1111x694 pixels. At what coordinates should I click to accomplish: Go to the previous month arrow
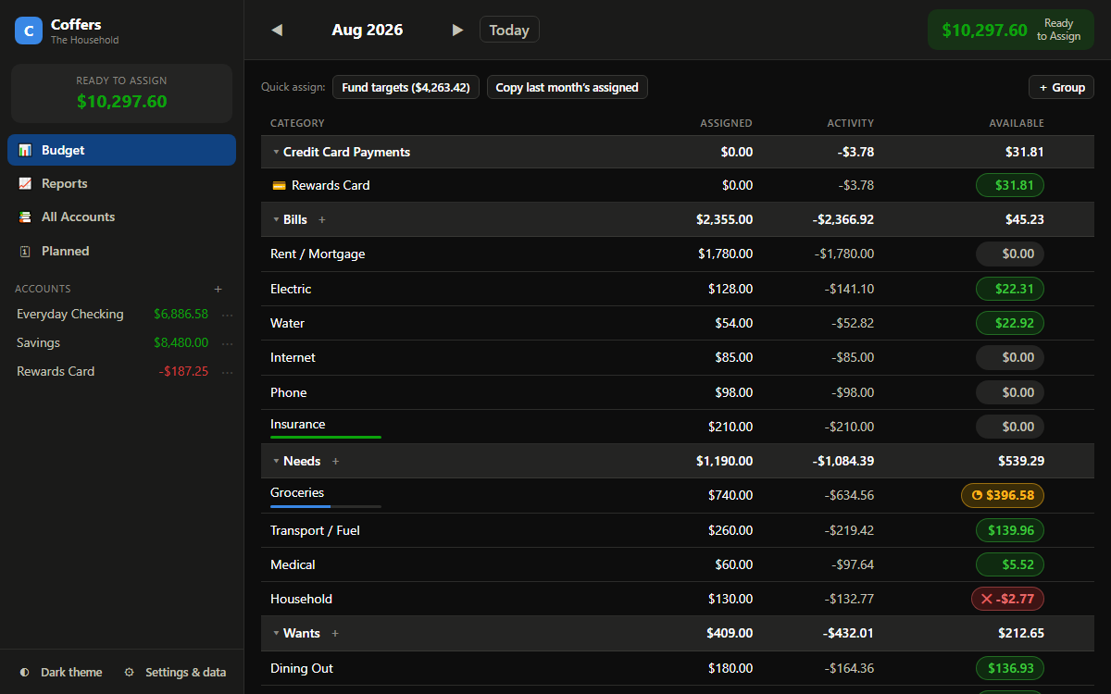coord(276,30)
